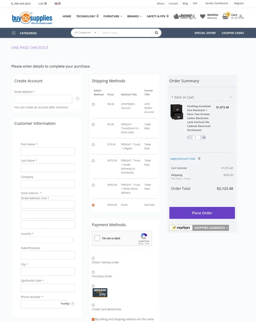Click the Account sign-in icon
Image resolution: width=256 pixels, height=322 pixels.
[x=177, y=16]
